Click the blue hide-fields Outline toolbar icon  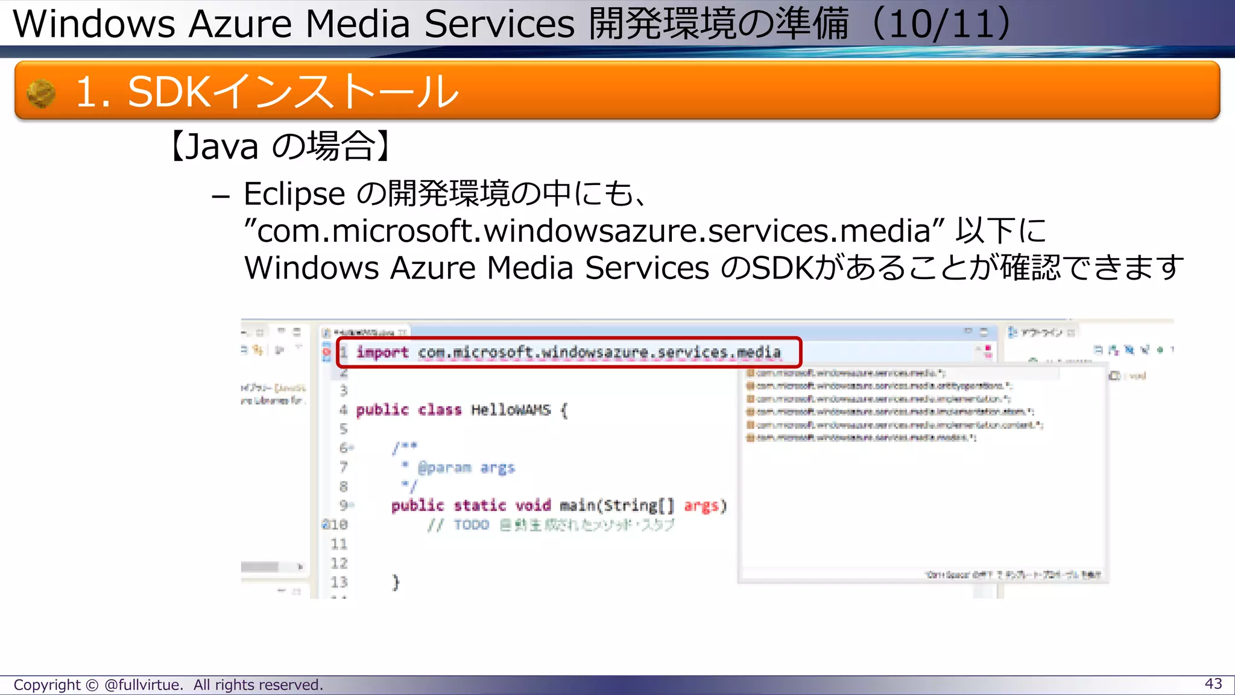coord(1129,350)
